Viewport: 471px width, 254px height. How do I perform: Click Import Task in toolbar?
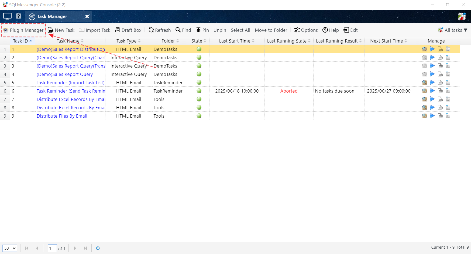point(95,30)
